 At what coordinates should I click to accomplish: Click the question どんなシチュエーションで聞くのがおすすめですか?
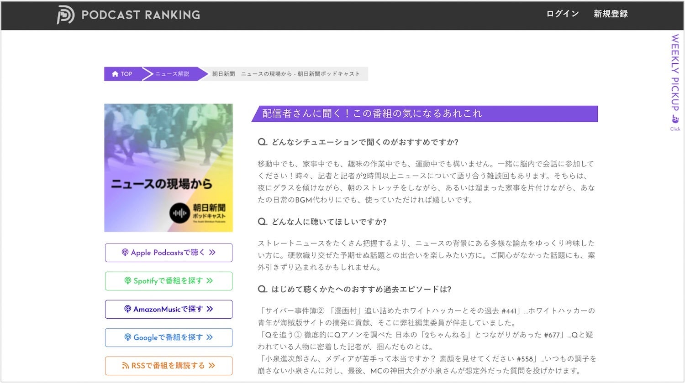[x=358, y=142]
